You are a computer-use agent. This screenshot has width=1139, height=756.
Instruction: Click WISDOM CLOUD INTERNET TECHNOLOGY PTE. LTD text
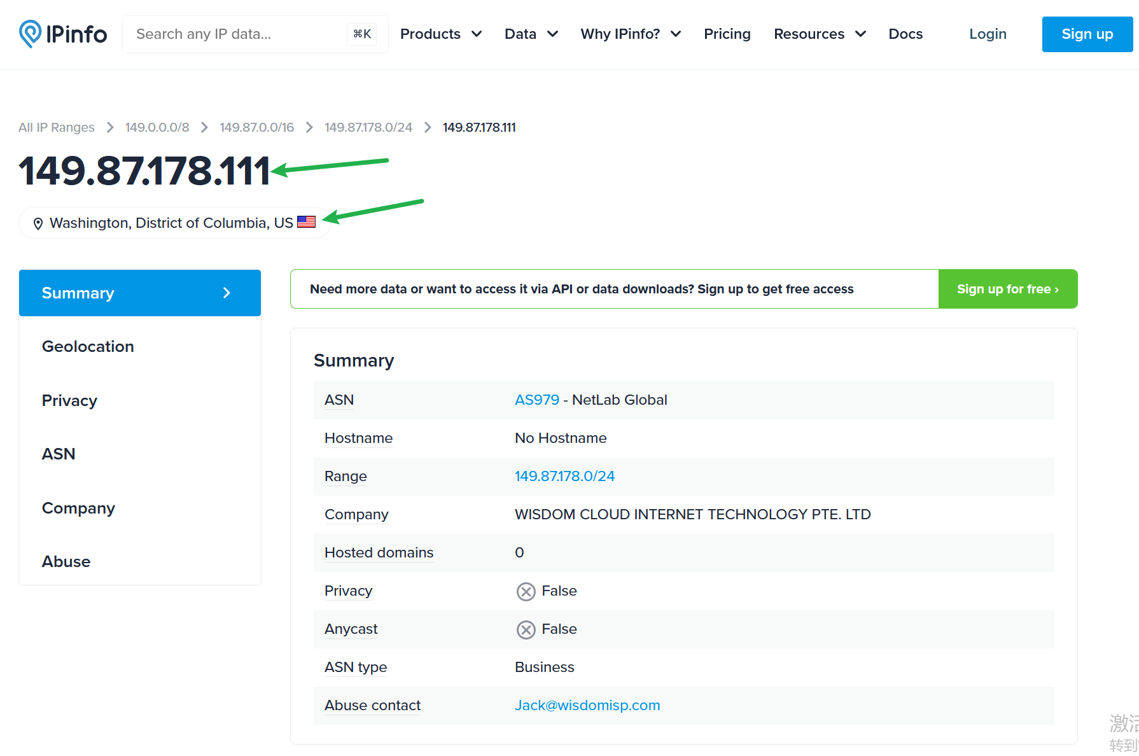pyautogui.click(x=692, y=514)
